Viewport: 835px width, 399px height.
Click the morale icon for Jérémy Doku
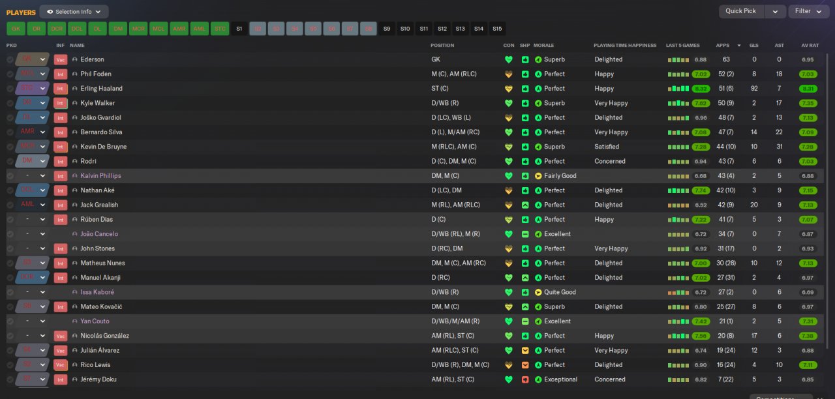tap(538, 379)
